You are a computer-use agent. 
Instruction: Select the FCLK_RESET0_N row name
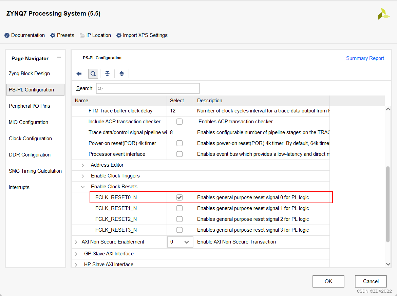coord(116,197)
